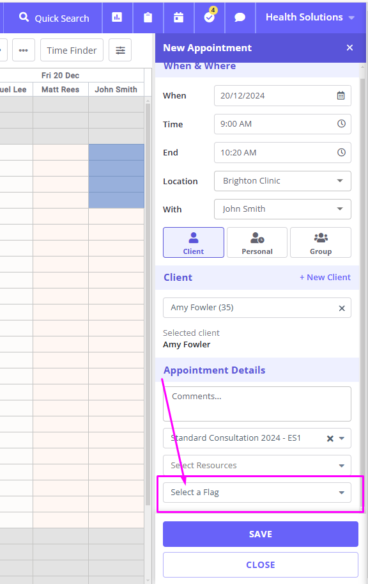368x584 pixels.
Task: Click the SAVE button
Action: (x=261, y=534)
